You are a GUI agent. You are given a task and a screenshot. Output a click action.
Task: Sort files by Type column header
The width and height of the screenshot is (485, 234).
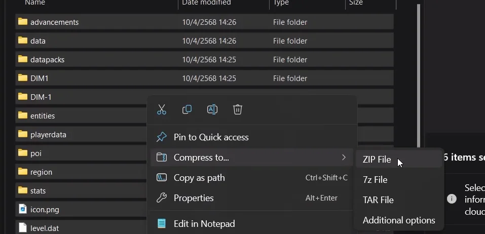[x=281, y=3]
